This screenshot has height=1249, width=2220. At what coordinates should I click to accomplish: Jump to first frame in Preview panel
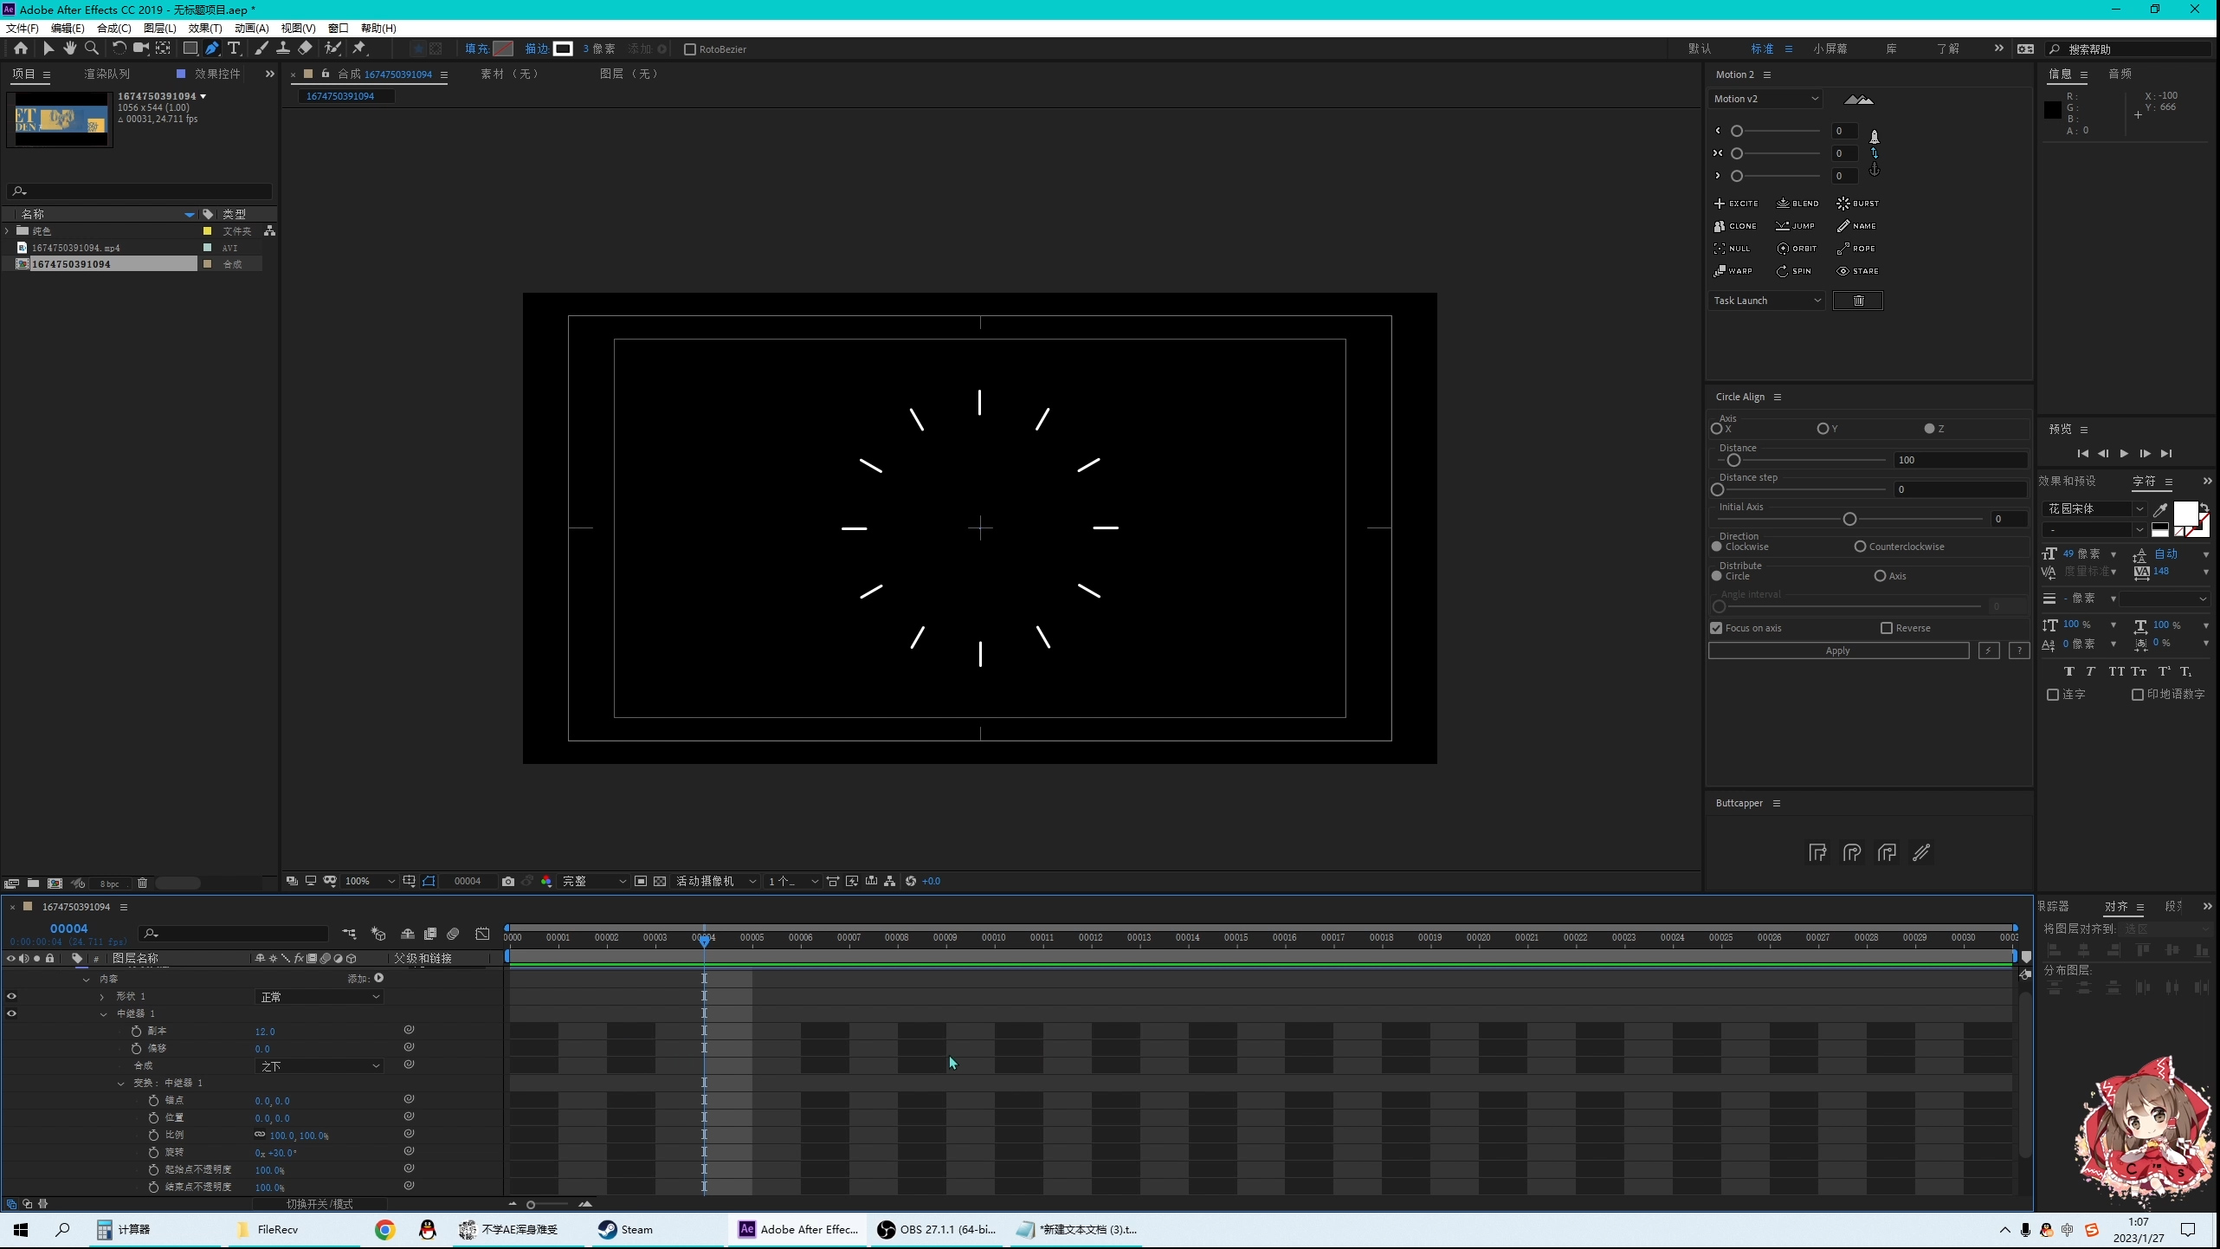tap(2082, 454)
